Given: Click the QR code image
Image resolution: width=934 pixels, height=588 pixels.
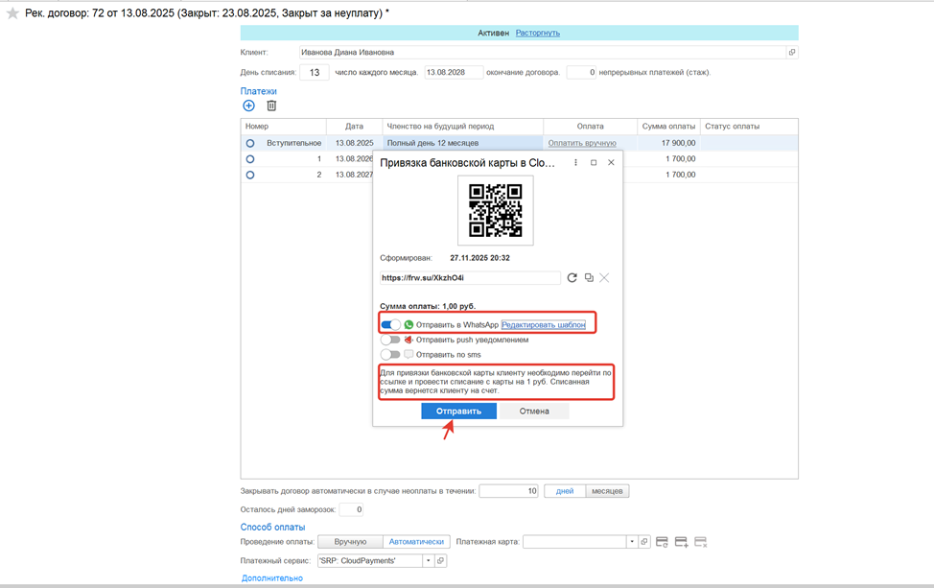Looking at the screenshot, I should [x=495, y=210].
